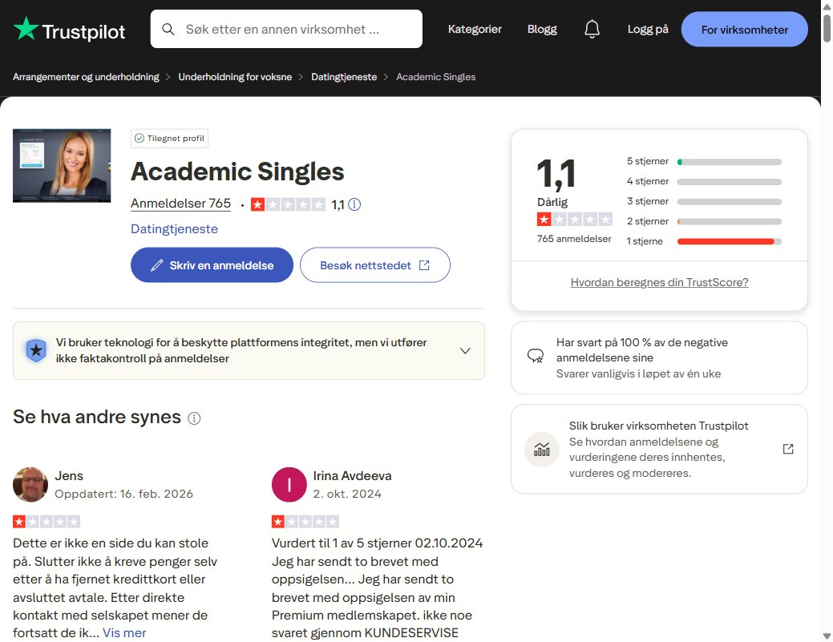Open Hvordan beregnes din TrustScore link

point(659,282)
